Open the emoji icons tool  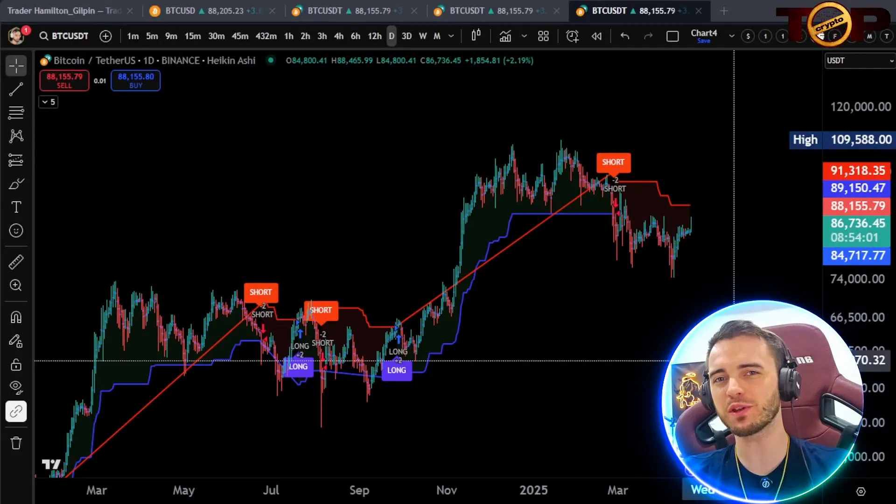click(x=16, y=231)
